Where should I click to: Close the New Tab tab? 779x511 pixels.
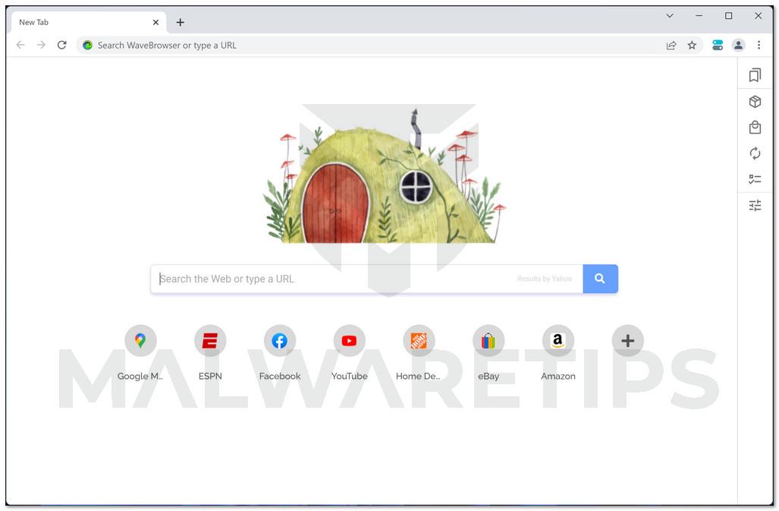[155, 22]
